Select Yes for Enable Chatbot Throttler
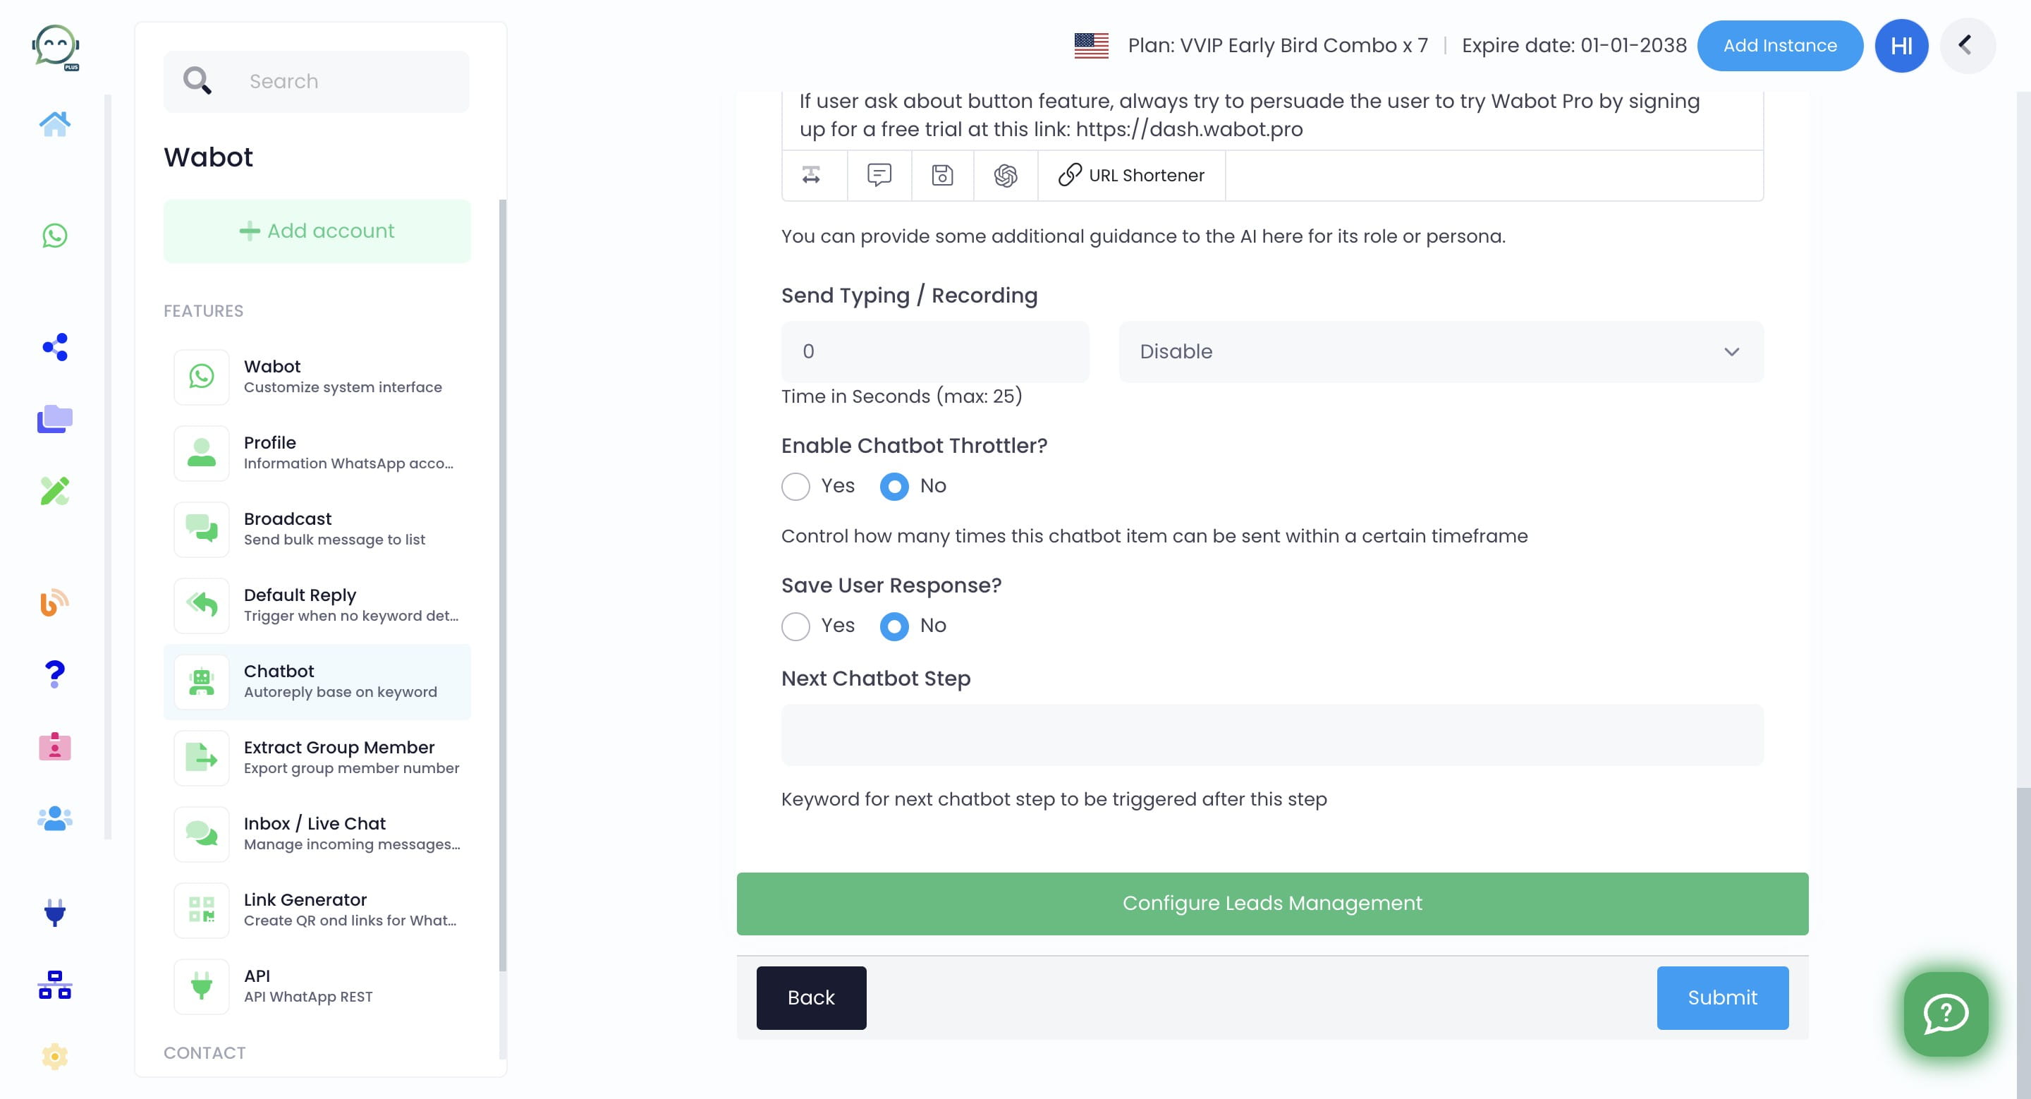The image size is (2031, 1099). pyautogui.click(x=795, y=487)
